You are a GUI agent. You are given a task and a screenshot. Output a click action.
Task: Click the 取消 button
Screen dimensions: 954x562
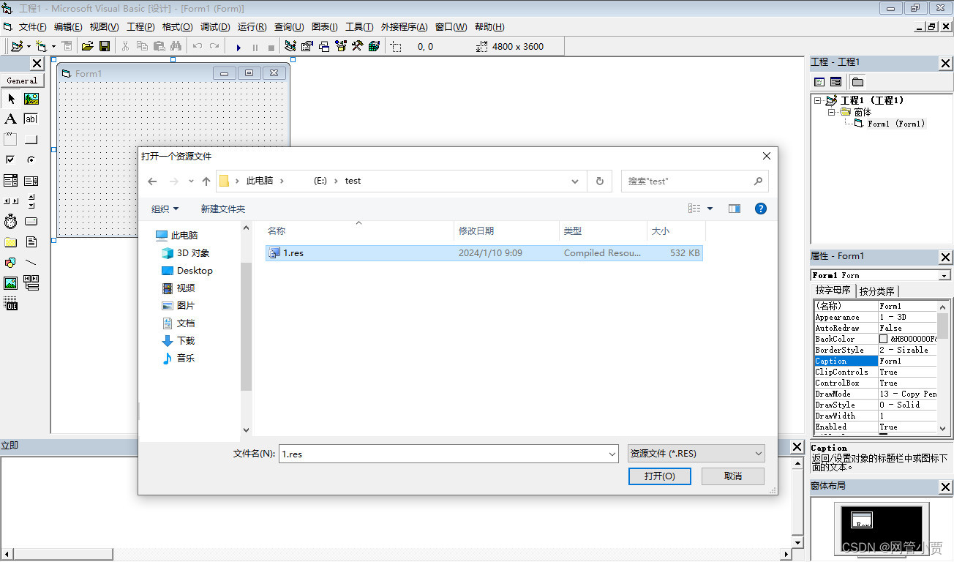[733, 476]
